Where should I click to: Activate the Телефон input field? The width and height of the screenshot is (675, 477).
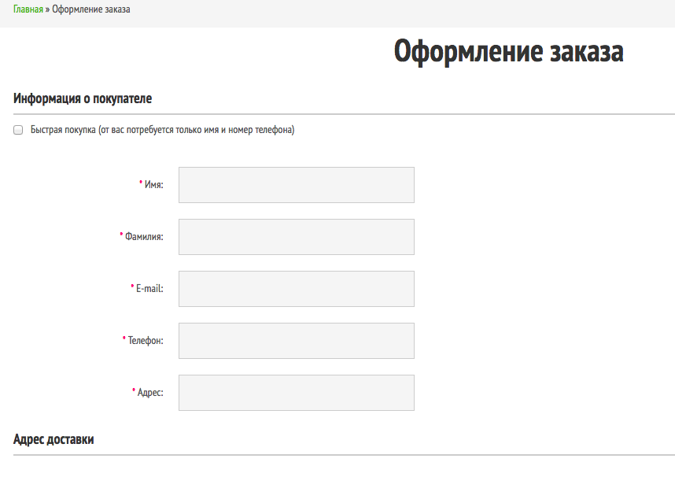click(296, 341)
